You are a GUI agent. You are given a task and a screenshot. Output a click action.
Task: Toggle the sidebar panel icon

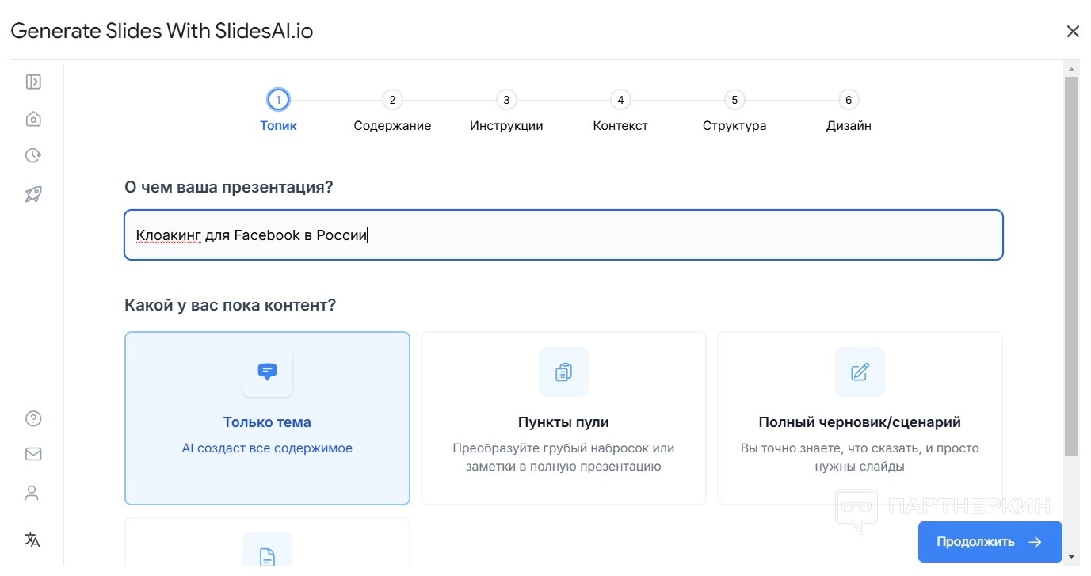(33, 82)
